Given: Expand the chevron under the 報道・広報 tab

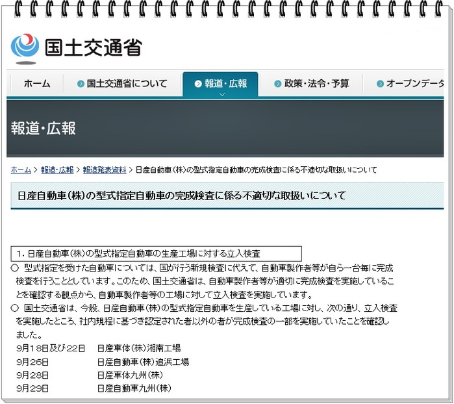Looking at the screenshot, I should pyautogui.click(x=222, y=94).
